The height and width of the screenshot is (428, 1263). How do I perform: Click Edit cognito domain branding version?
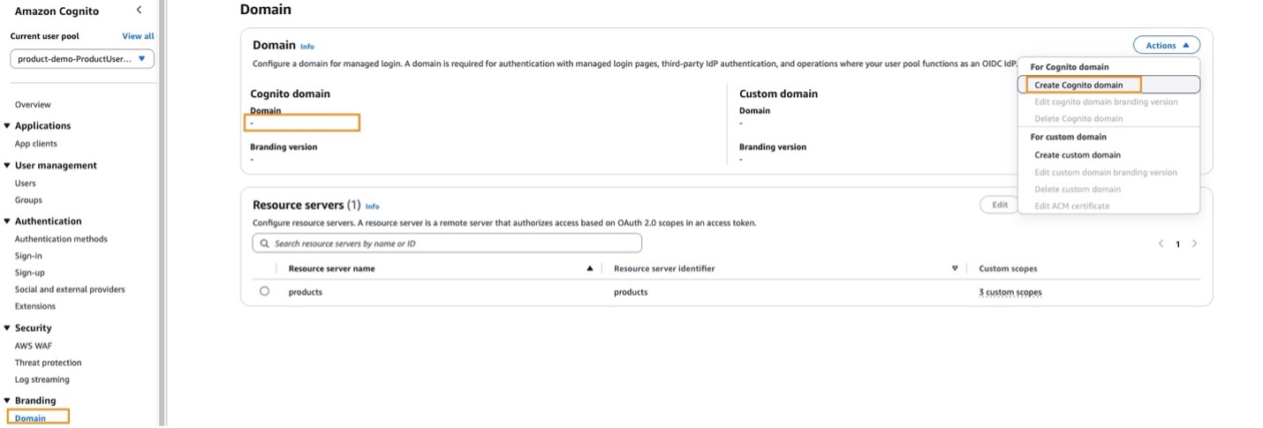click(1106, 101)
